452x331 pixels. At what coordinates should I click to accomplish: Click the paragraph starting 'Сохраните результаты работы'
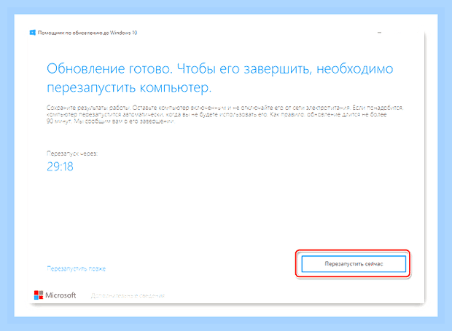[x=225, y=114]
